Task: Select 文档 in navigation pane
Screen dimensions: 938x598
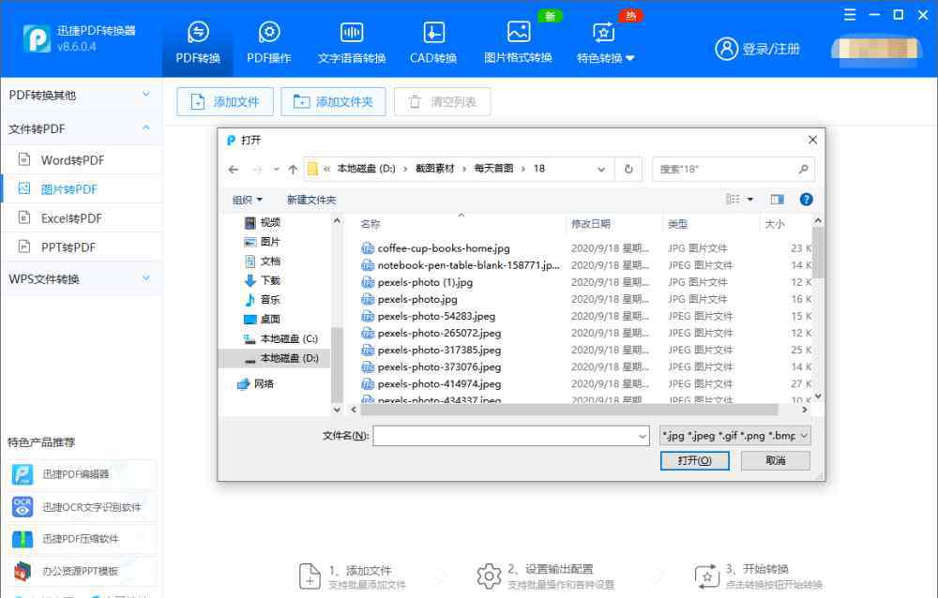Action: pyautogui.click(x=264, y=261)
